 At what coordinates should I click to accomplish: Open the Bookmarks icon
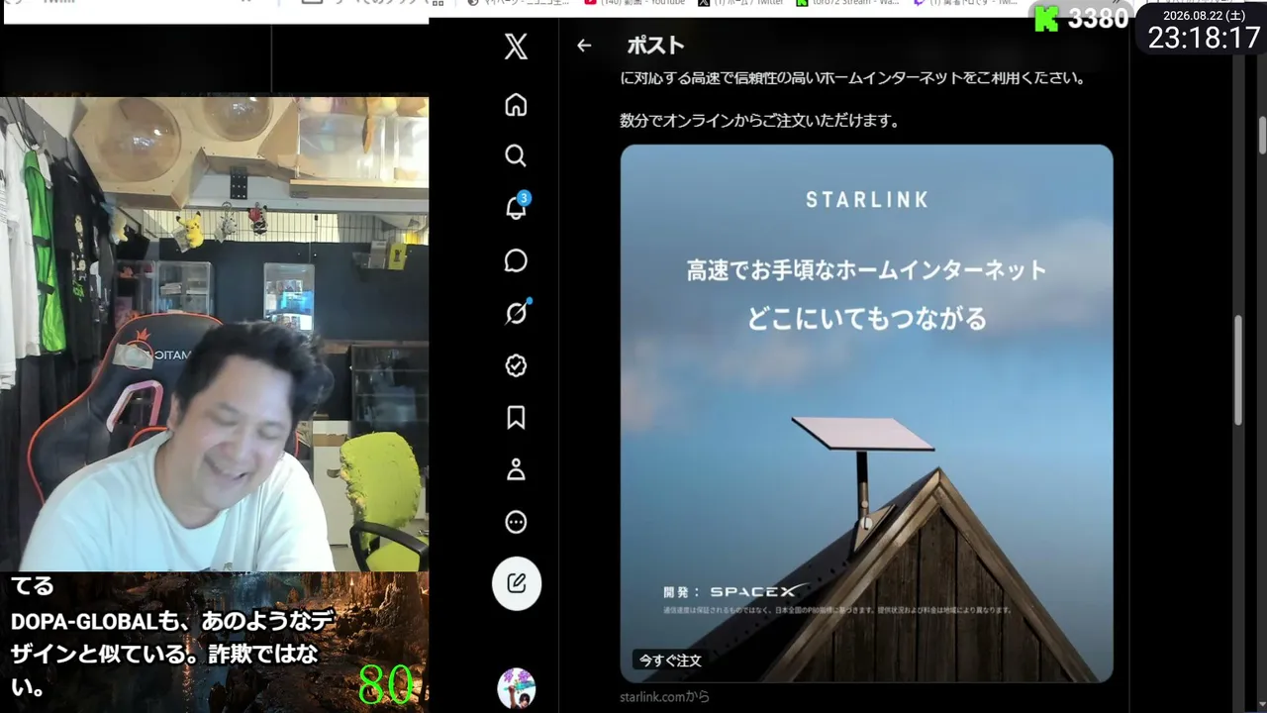coord(516,418)
